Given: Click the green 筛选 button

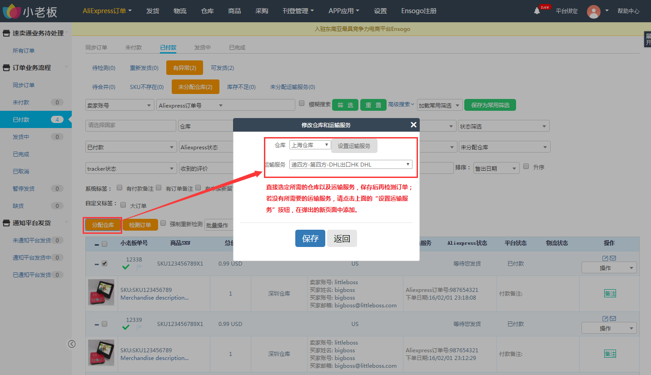Looking at the screenshot, I should pyautogui.click(x=345, y=105).
